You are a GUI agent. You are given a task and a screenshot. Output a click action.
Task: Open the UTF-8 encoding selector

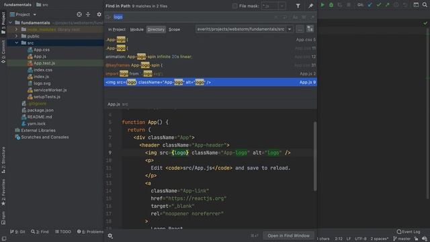pos(361,239)
